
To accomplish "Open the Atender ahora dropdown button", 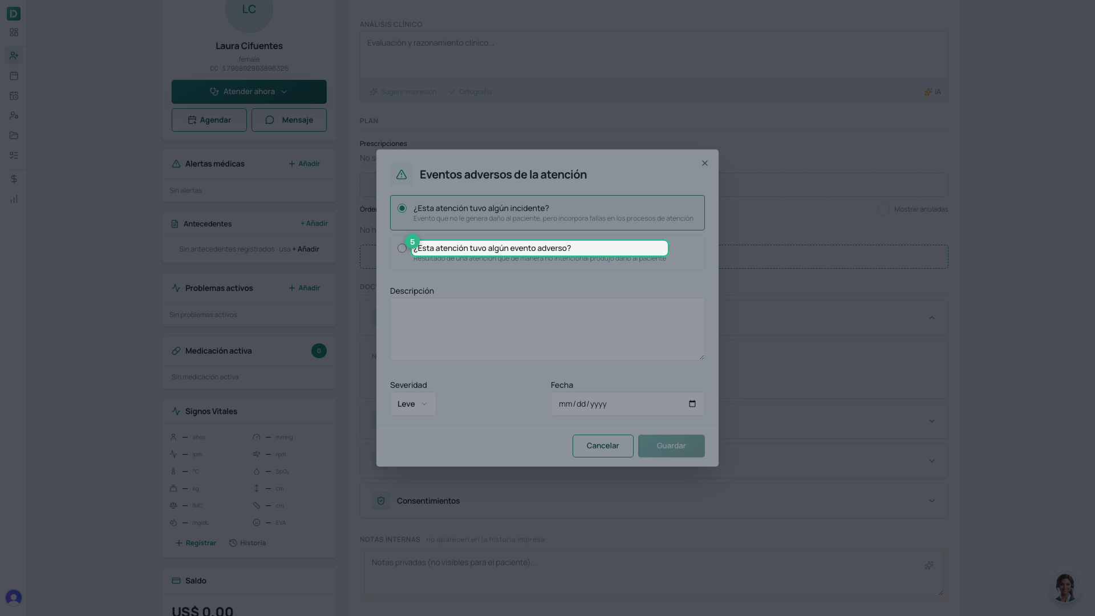I will pos(249,92).
